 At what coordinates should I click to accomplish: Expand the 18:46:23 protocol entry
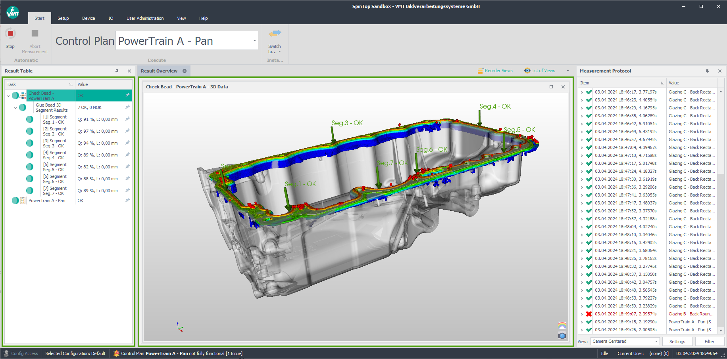click(x=582, y=100)
